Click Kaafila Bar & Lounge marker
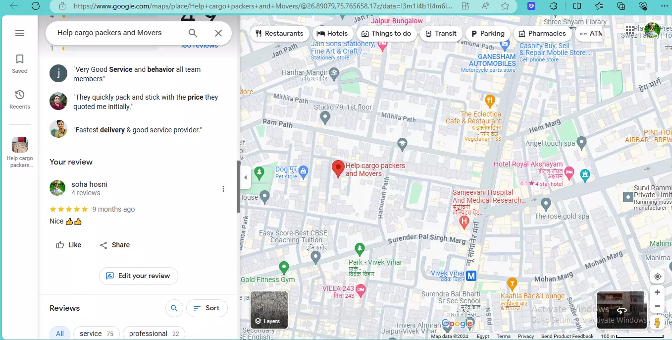Viewport: 672px width, 340px height. click(x=512, y=284)
